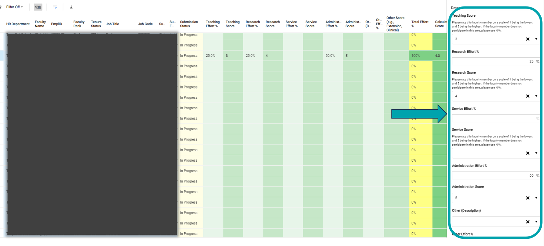
Task: Open the Filter Off dropdown
Action: [x=14, y=7]
